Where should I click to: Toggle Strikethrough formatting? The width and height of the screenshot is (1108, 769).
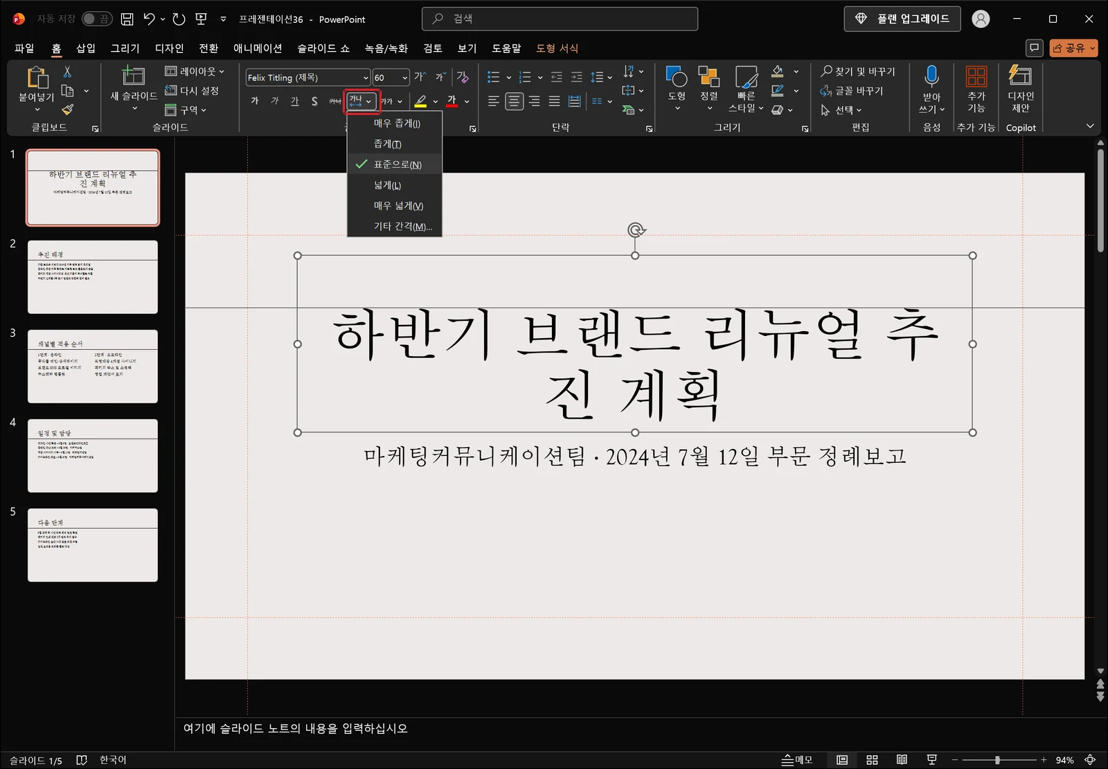(335, 101)
